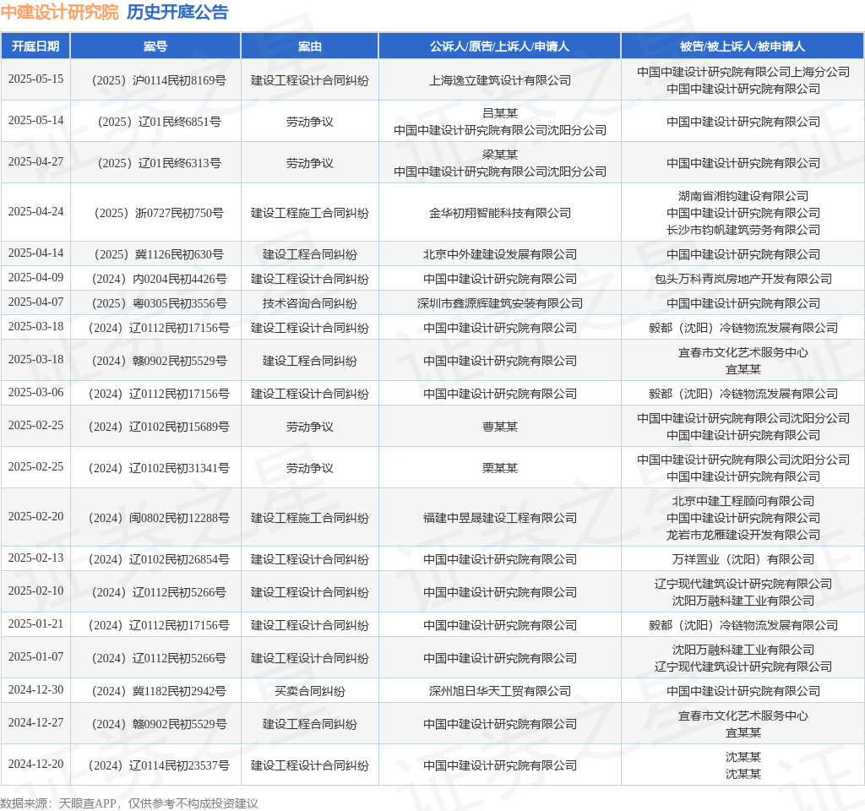
Task: Click plaintiff 深州旭日华天工贸有限公司
Action: 500,691
